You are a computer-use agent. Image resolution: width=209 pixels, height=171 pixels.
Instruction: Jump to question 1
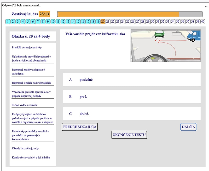[x=8, y=22]
